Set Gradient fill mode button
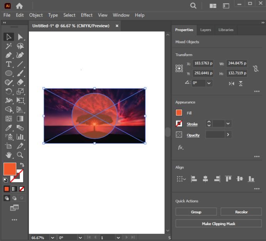The width and height of the screenshot is (266, 241). (x=14, y=189)
